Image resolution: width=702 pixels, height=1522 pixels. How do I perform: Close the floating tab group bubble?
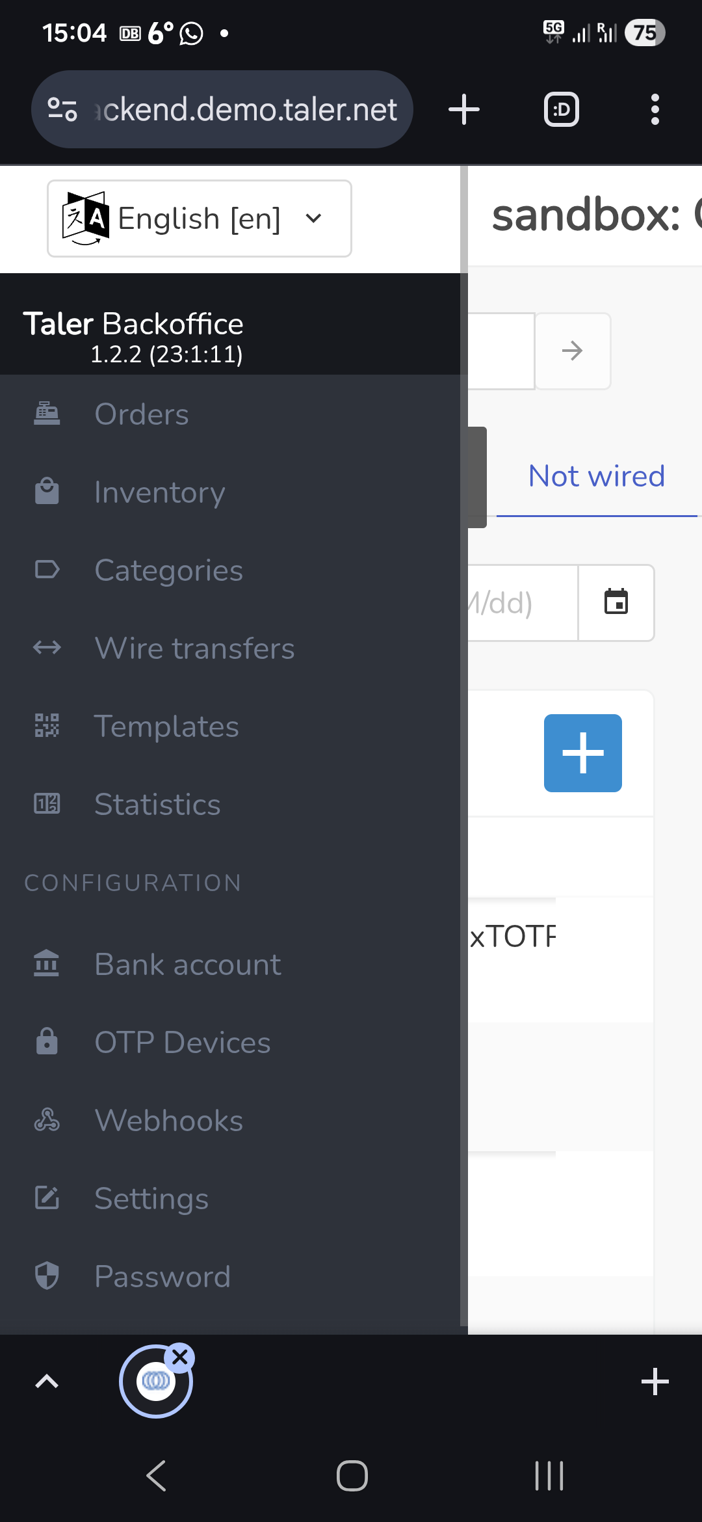tap(180, 1357)
